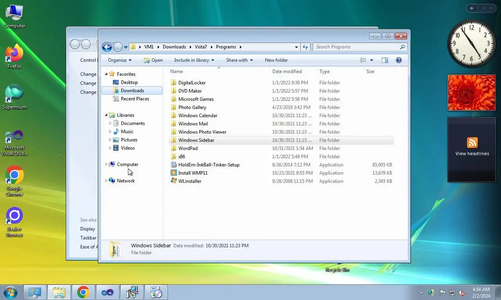Select the DigitalLocker folder
501x300 pixels.
point(281,83)
